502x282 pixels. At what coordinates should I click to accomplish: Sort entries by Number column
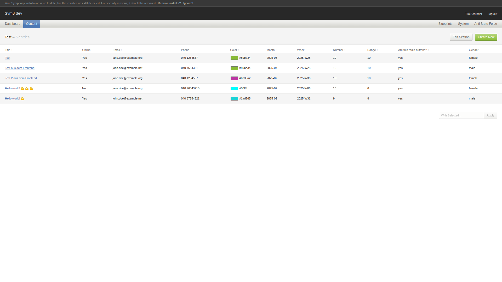click(x=338, y=50)
